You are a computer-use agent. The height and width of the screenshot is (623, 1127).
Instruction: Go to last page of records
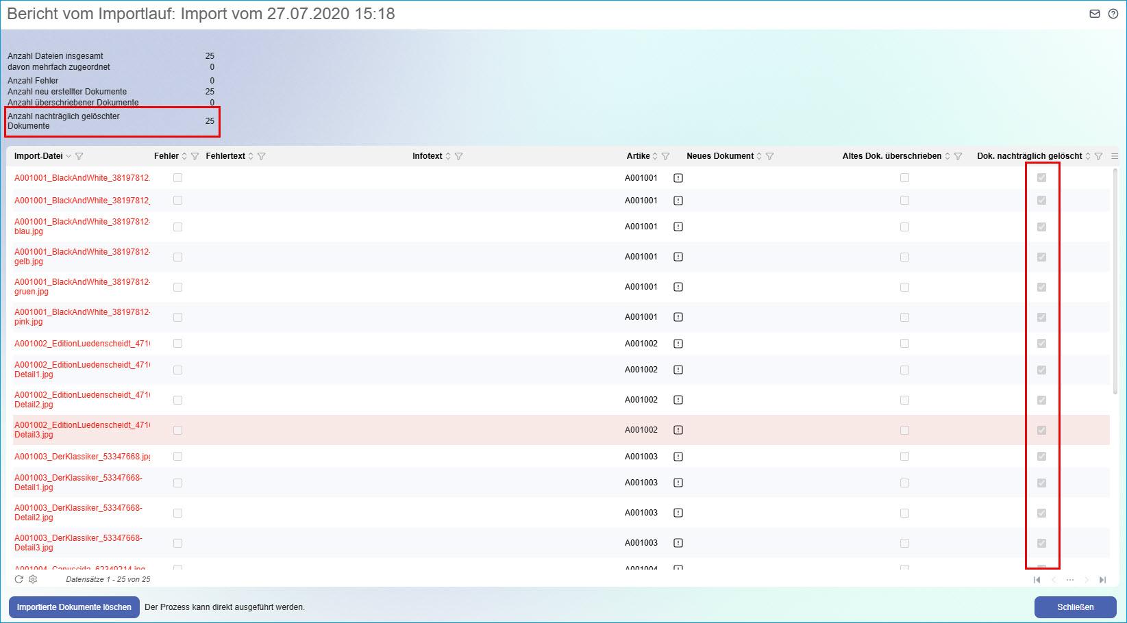click(x=1103, y=580)
